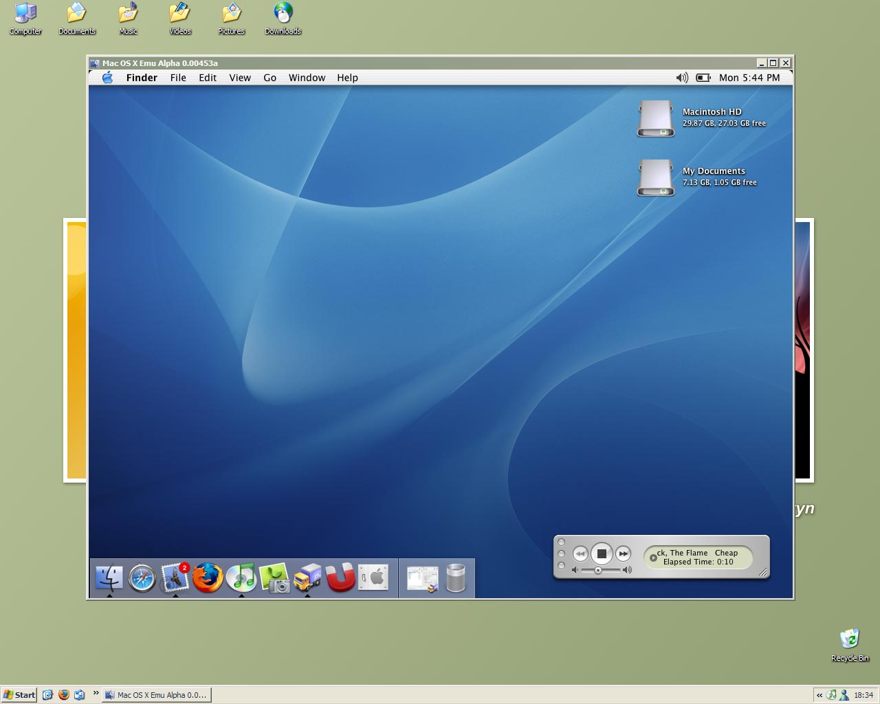
Task: Select the Macintosh HD drive icon
Action: click(656, 118)
